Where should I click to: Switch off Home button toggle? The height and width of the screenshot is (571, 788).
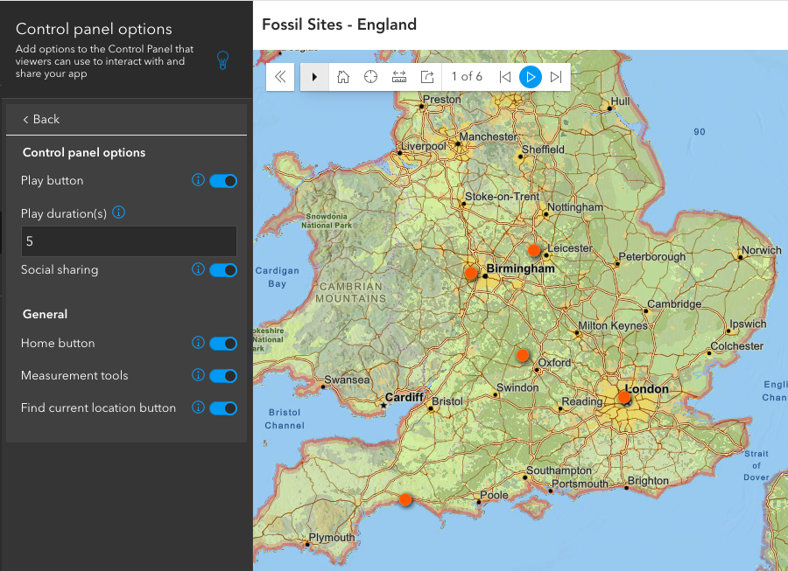(x=223, y=343)
